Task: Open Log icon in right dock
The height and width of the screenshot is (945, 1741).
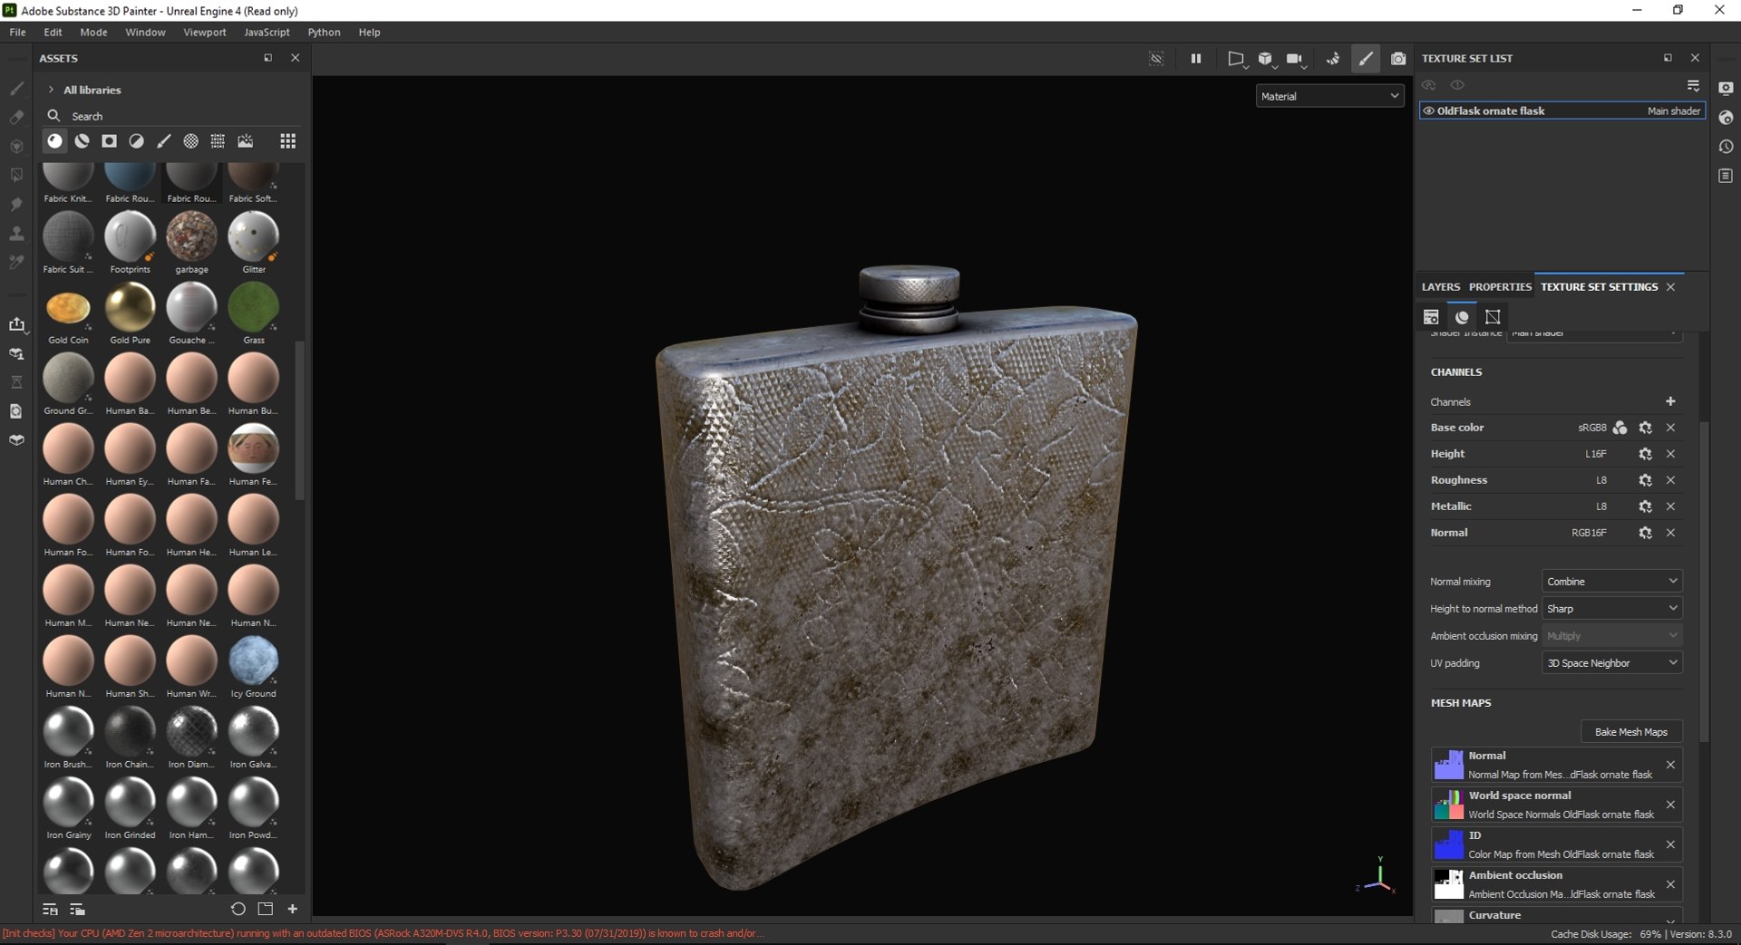Action: coord(1726,175)
